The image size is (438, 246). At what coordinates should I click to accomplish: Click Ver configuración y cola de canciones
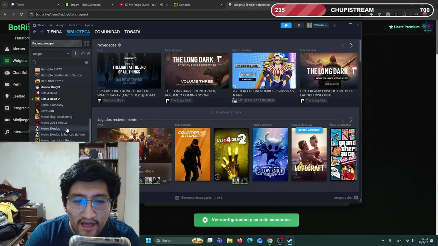tap(246, 220)
